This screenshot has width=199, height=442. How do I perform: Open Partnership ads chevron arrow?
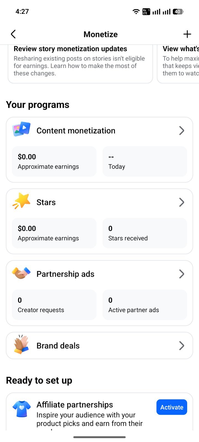point(182,274)
